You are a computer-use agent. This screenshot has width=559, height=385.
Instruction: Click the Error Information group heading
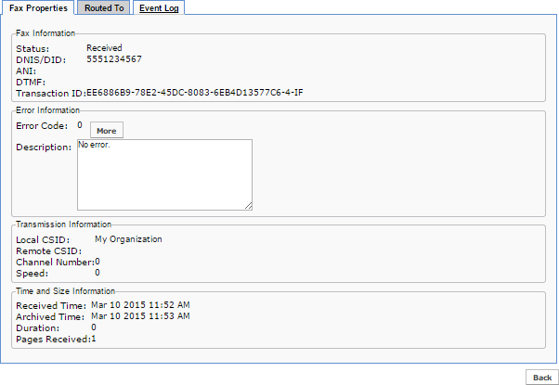coord(47,110)
